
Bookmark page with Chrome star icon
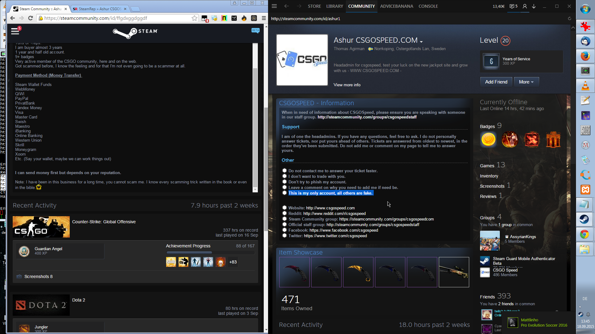pyautogui.click(x=194, y=18)
